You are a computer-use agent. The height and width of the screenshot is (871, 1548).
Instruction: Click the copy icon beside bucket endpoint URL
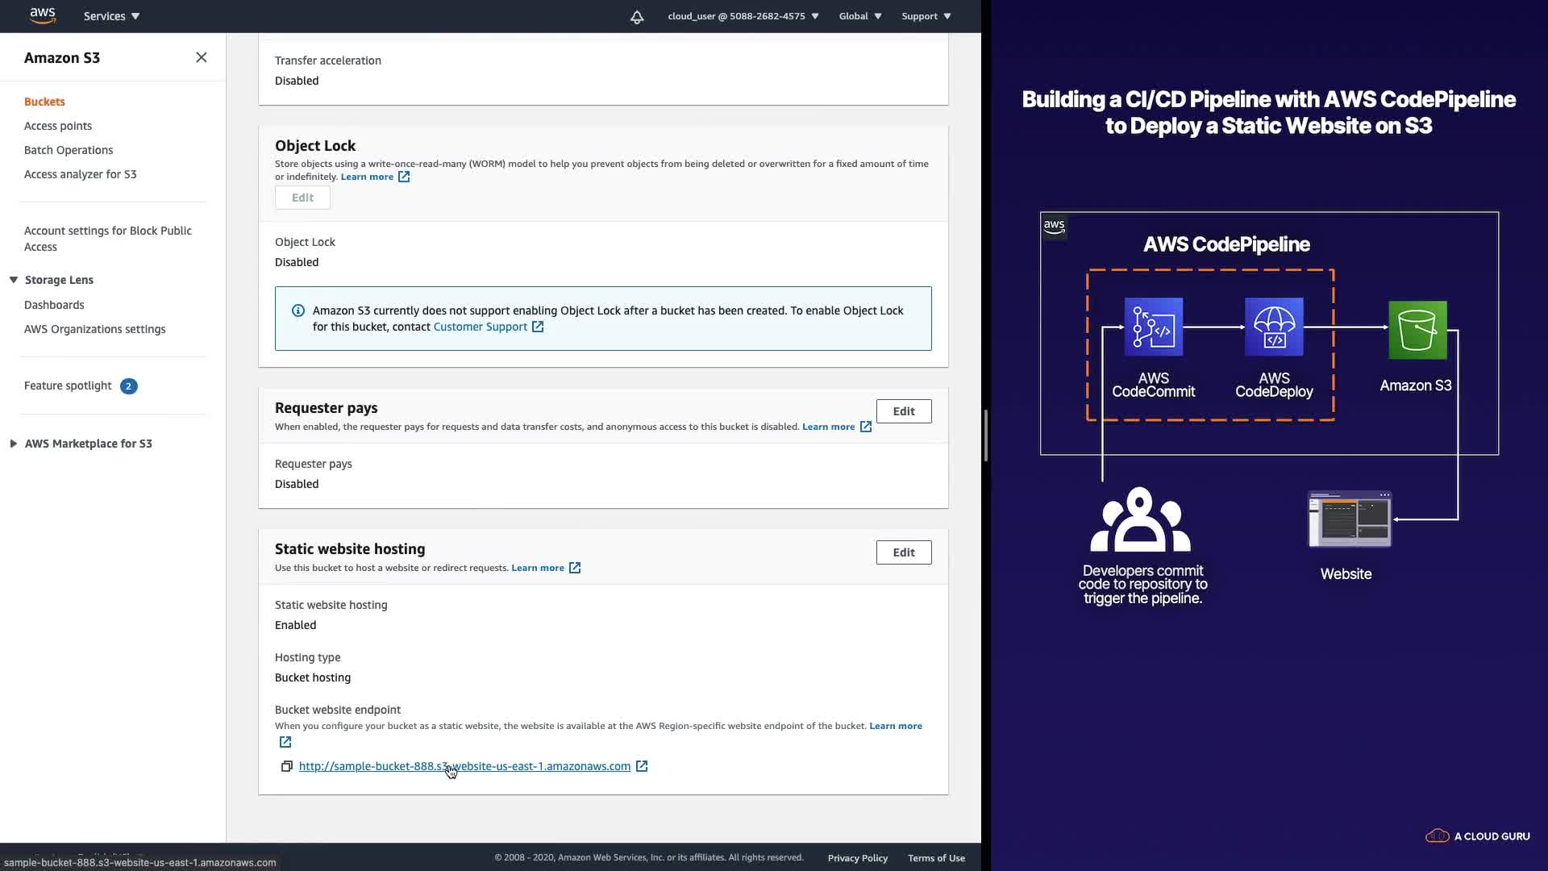[x=286, y=766]
